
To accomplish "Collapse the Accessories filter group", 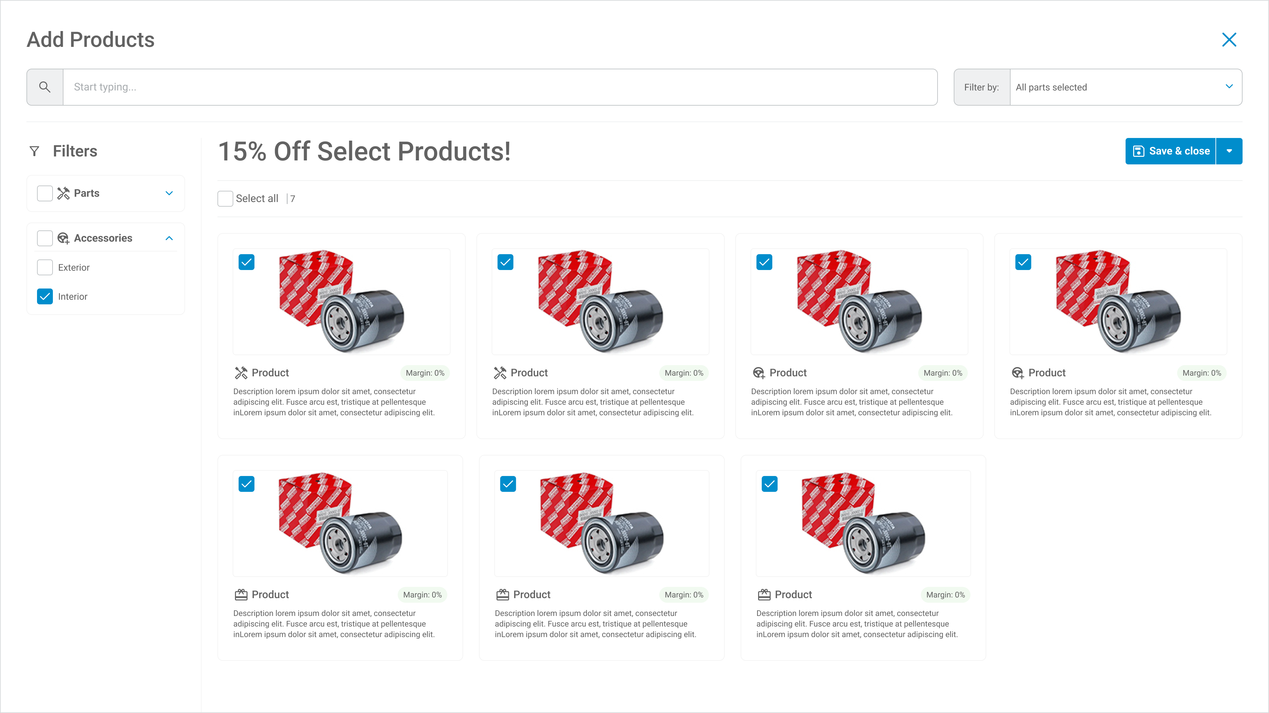I will click(169, 238).
